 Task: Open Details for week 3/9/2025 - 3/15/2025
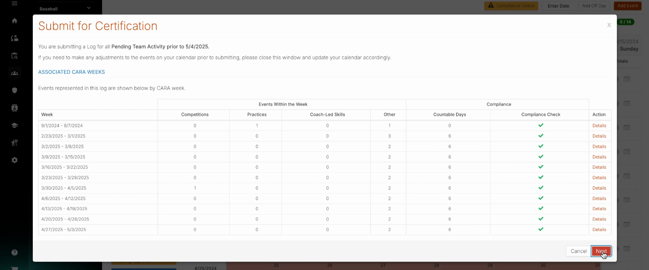pyautogui.click(x=599, y=157)
